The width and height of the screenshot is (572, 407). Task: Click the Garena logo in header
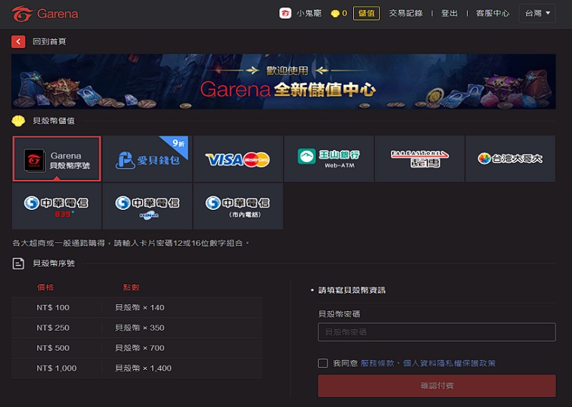click(45, 14)
